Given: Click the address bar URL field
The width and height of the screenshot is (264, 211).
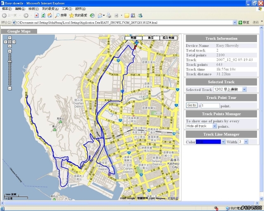Looking at the screenshot, I should click(123, 23).
